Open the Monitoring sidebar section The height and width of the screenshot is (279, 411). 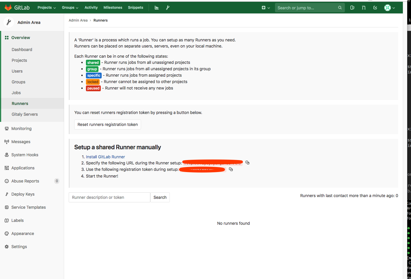pyautogui.click(x=21, y=128)
